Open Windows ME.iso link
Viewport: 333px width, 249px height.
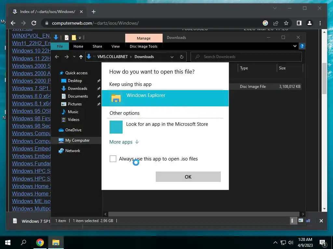[x=31, y=201]
